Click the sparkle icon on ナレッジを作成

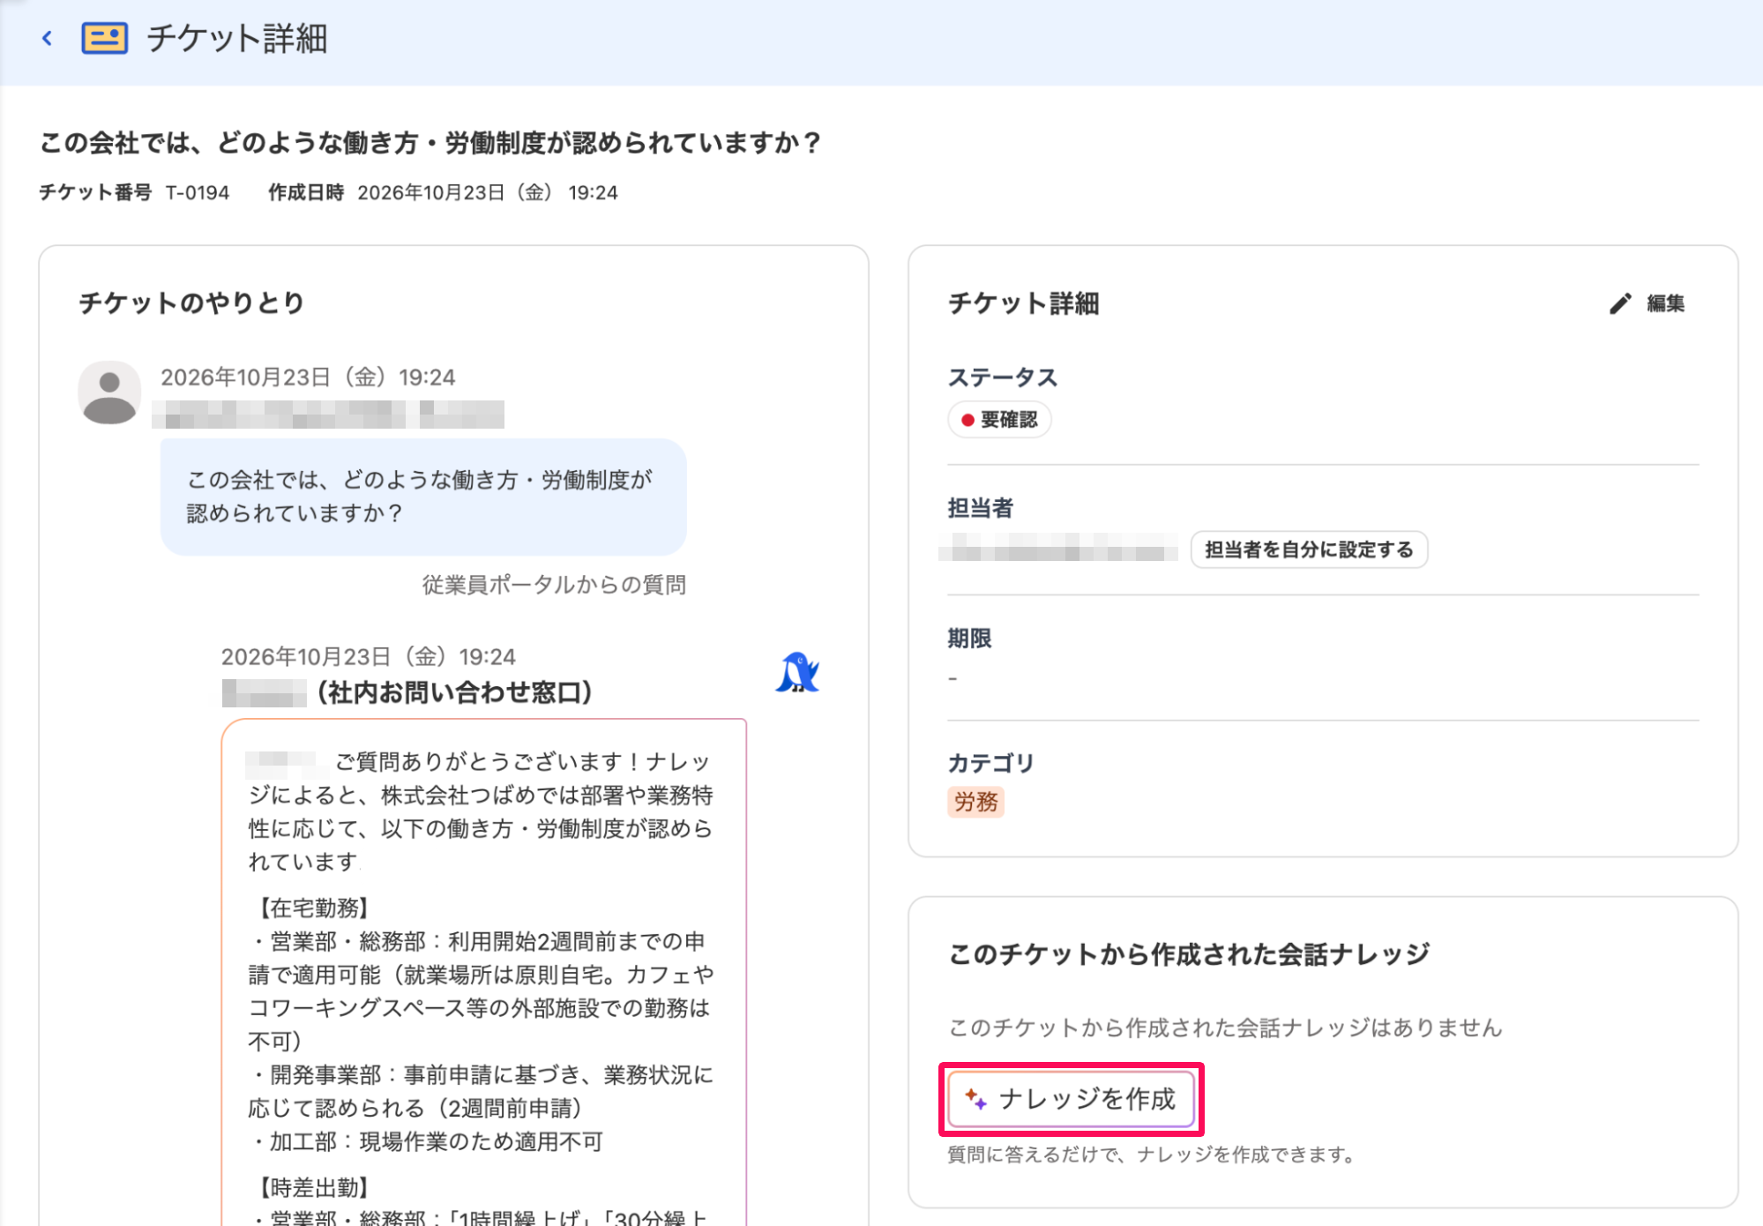click(x=975, y=1098)
